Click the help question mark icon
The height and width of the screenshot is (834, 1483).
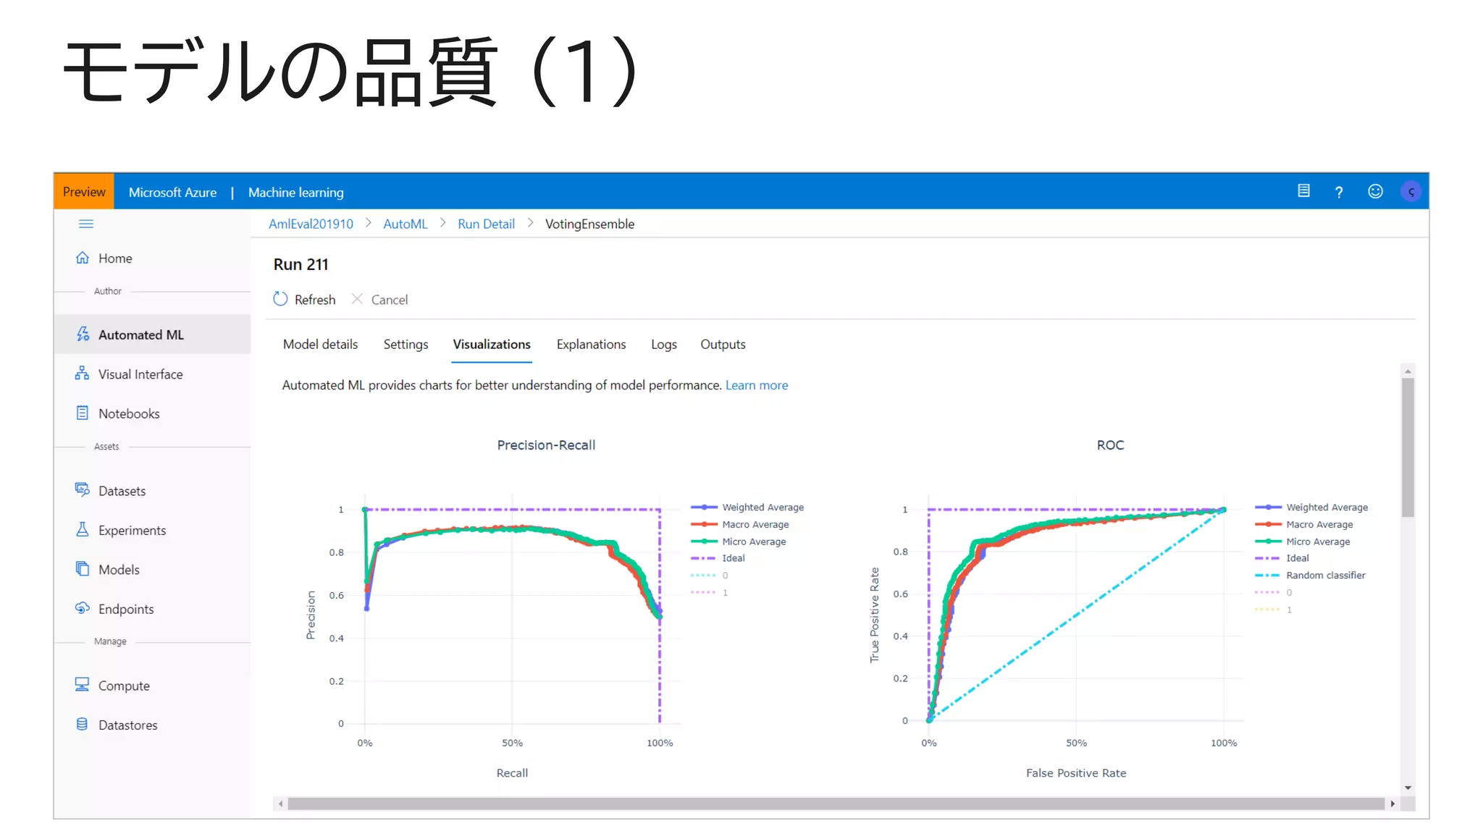(1338, 192)
